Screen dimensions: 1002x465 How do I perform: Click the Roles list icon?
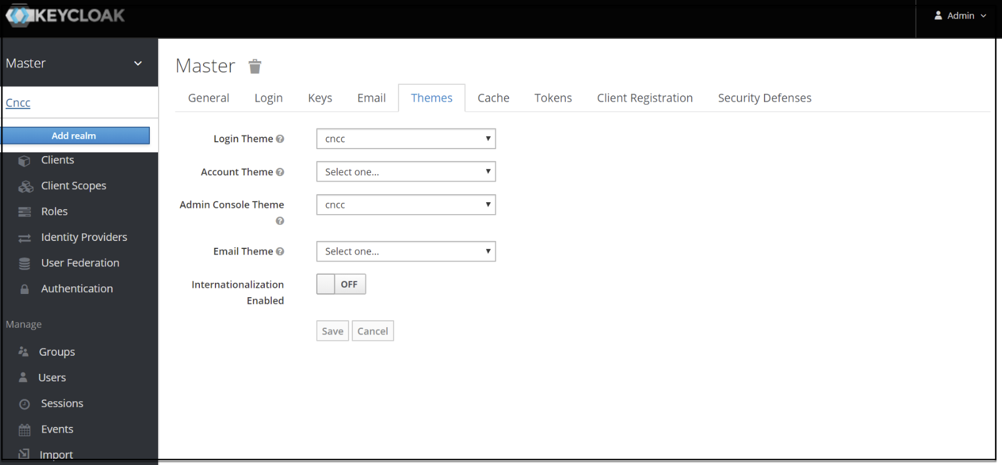click(24, 212)
